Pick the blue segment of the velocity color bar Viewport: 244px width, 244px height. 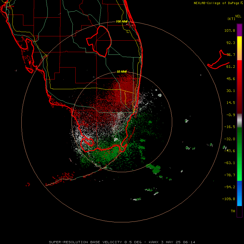[239, 193]
